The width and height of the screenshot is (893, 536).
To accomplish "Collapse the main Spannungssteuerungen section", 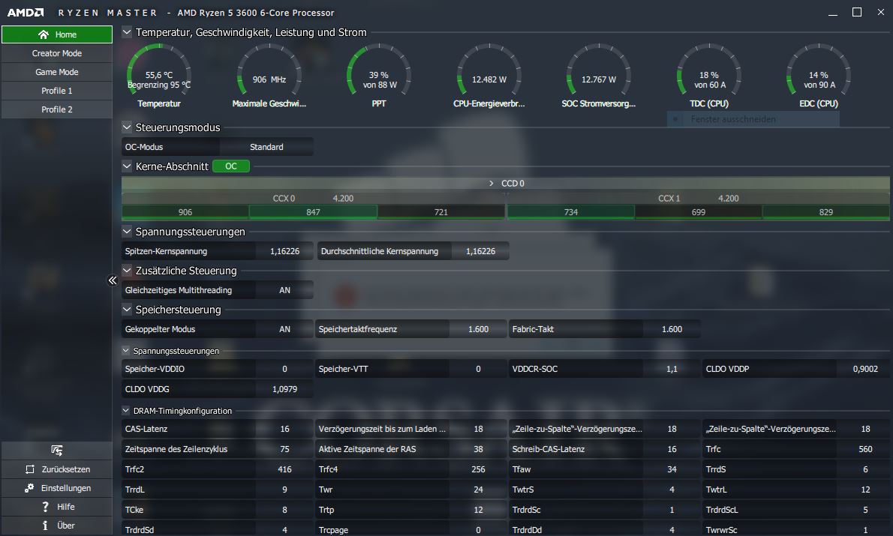I will click(127, 232).
